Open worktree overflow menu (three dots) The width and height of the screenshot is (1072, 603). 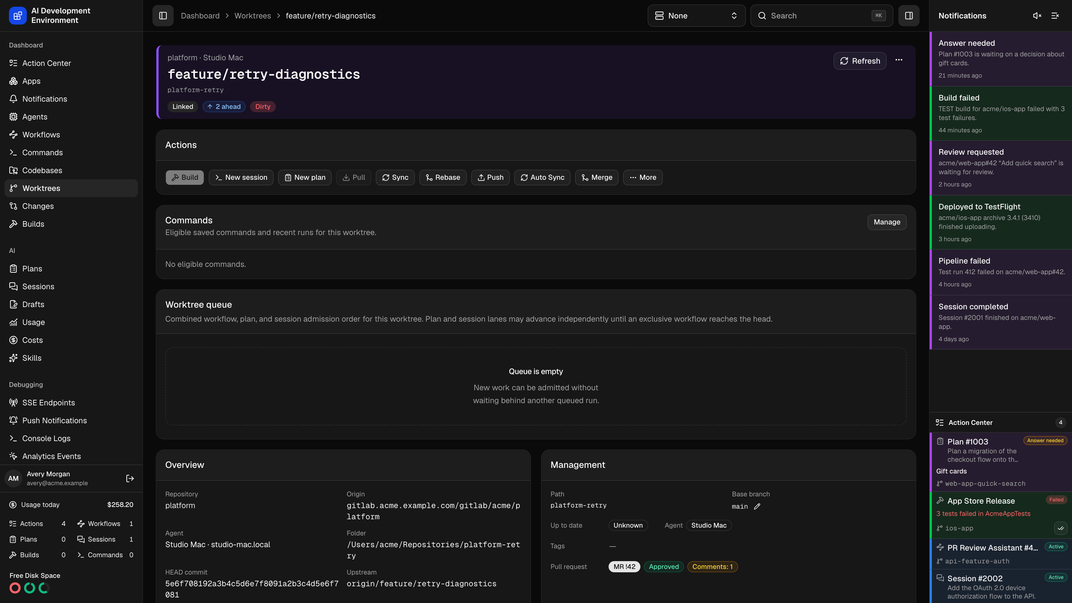[x=899, y=60]
